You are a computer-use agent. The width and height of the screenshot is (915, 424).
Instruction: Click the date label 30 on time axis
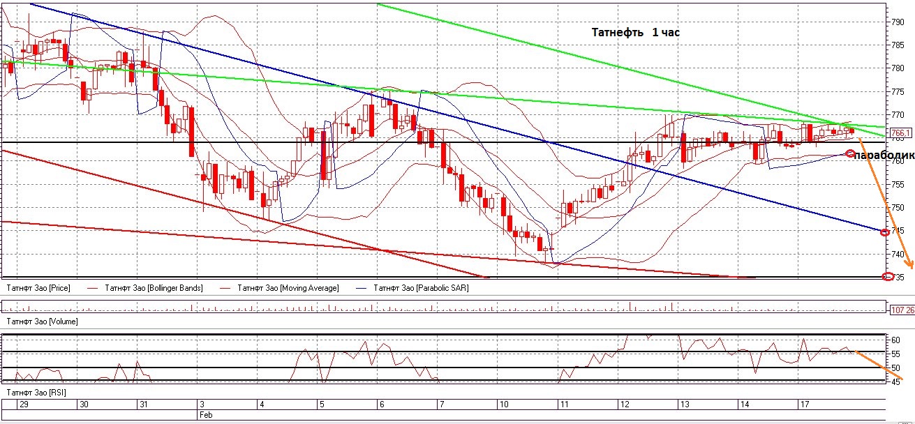84,404
